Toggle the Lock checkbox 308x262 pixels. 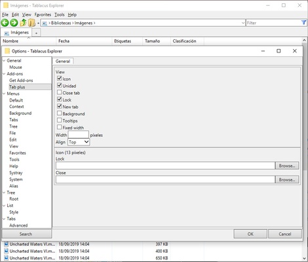59,99
